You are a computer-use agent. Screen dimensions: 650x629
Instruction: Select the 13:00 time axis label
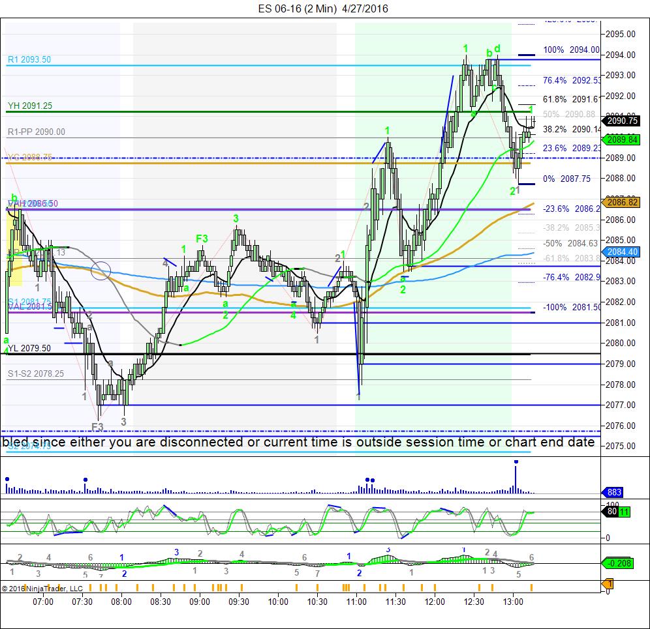point(513,602)
